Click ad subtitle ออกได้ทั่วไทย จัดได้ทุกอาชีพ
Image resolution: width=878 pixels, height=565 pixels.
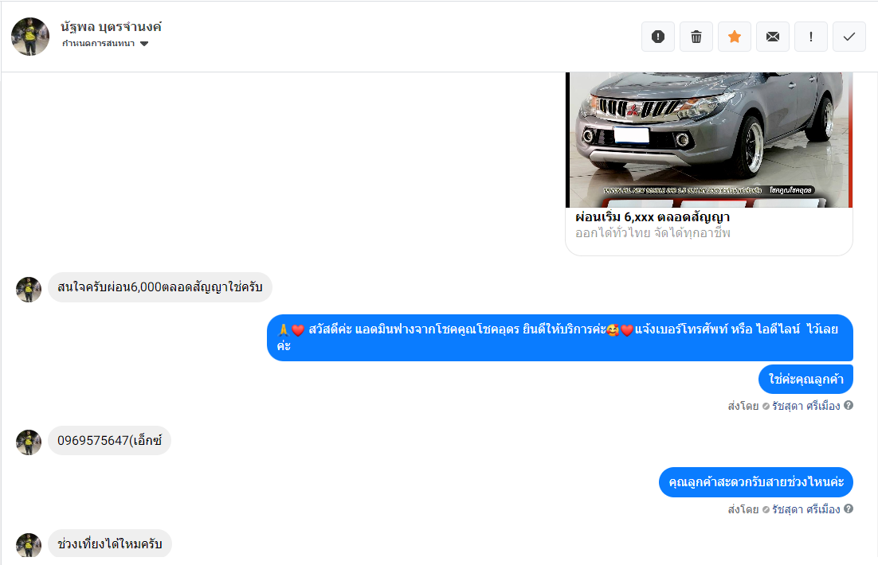653,232
